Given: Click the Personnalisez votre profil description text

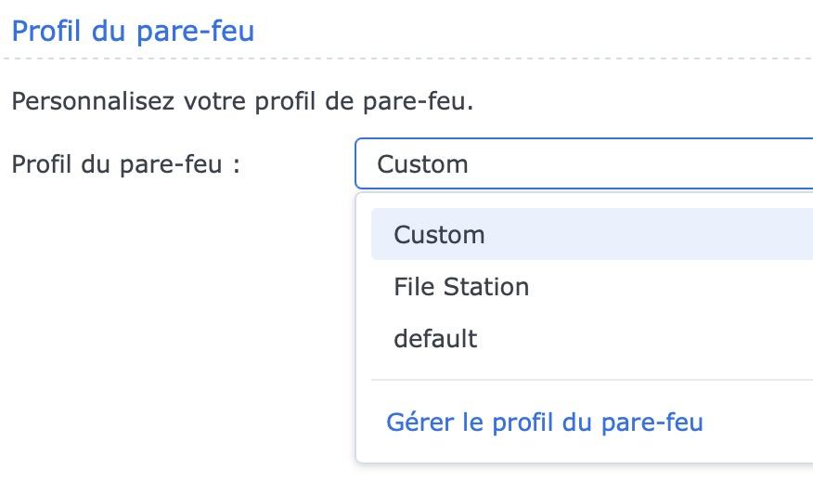Looking at the screenshot, I should pyautogui.click(x=242, y=99).
